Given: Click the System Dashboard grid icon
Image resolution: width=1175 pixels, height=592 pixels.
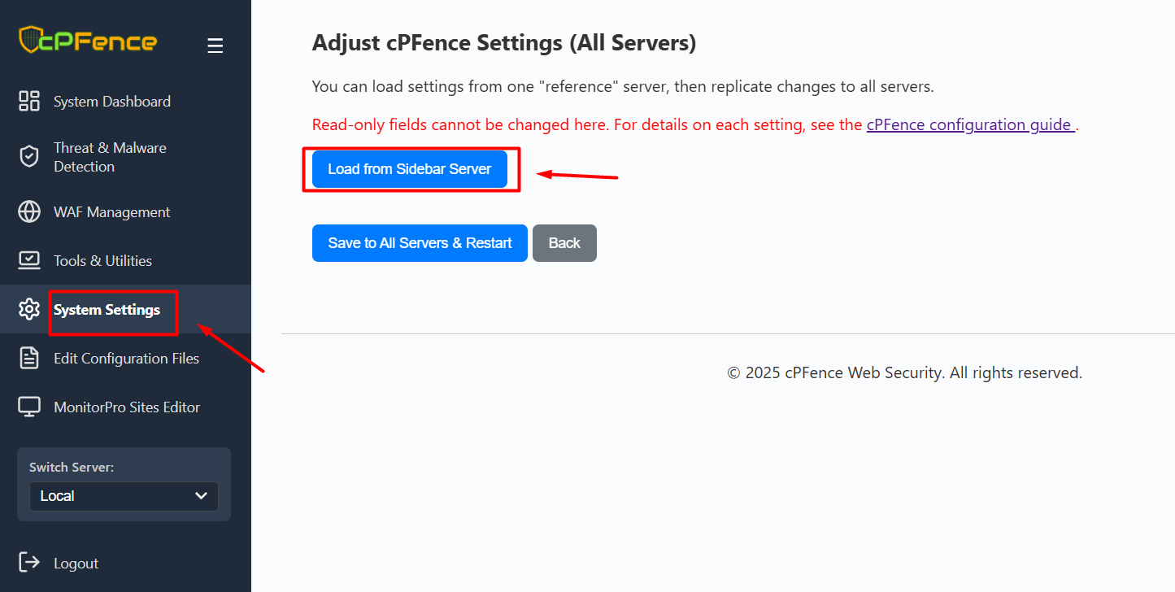Looking at the screenshot, I should pyautogui.click(x=29, y=102).
